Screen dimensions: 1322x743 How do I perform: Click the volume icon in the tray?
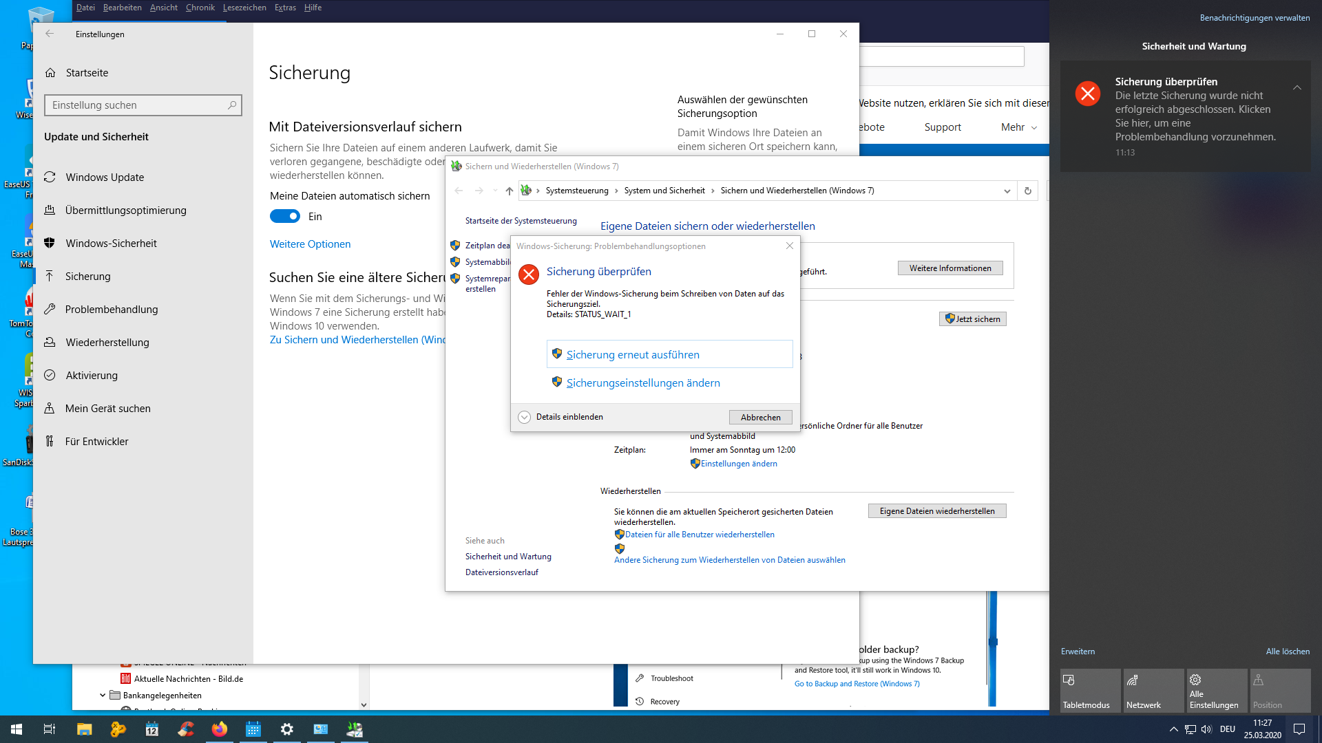(x=1206, y=729)
